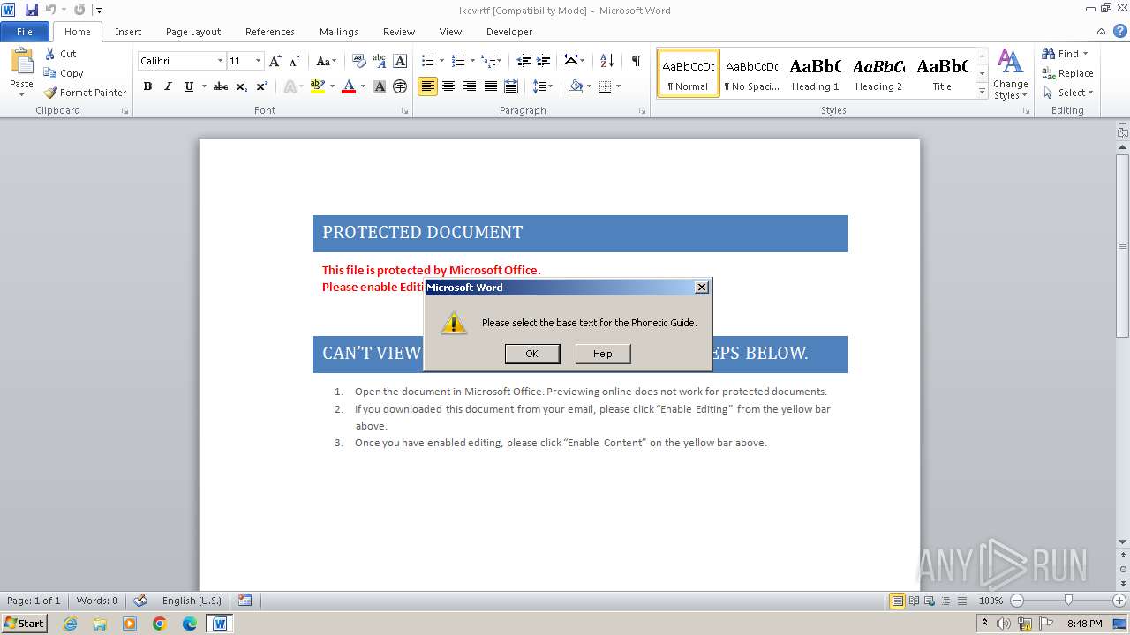Click the zoom in plus button
The height and width of the screenshot is (635, 1130).
coord(1119,601)
